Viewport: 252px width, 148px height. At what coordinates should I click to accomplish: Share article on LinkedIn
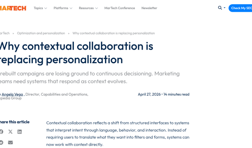pyautogui.click(x=20, y=132)
